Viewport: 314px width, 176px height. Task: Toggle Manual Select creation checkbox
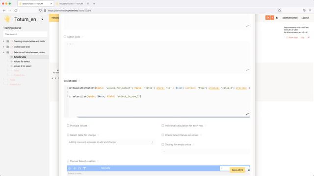(x=68, y=161)
